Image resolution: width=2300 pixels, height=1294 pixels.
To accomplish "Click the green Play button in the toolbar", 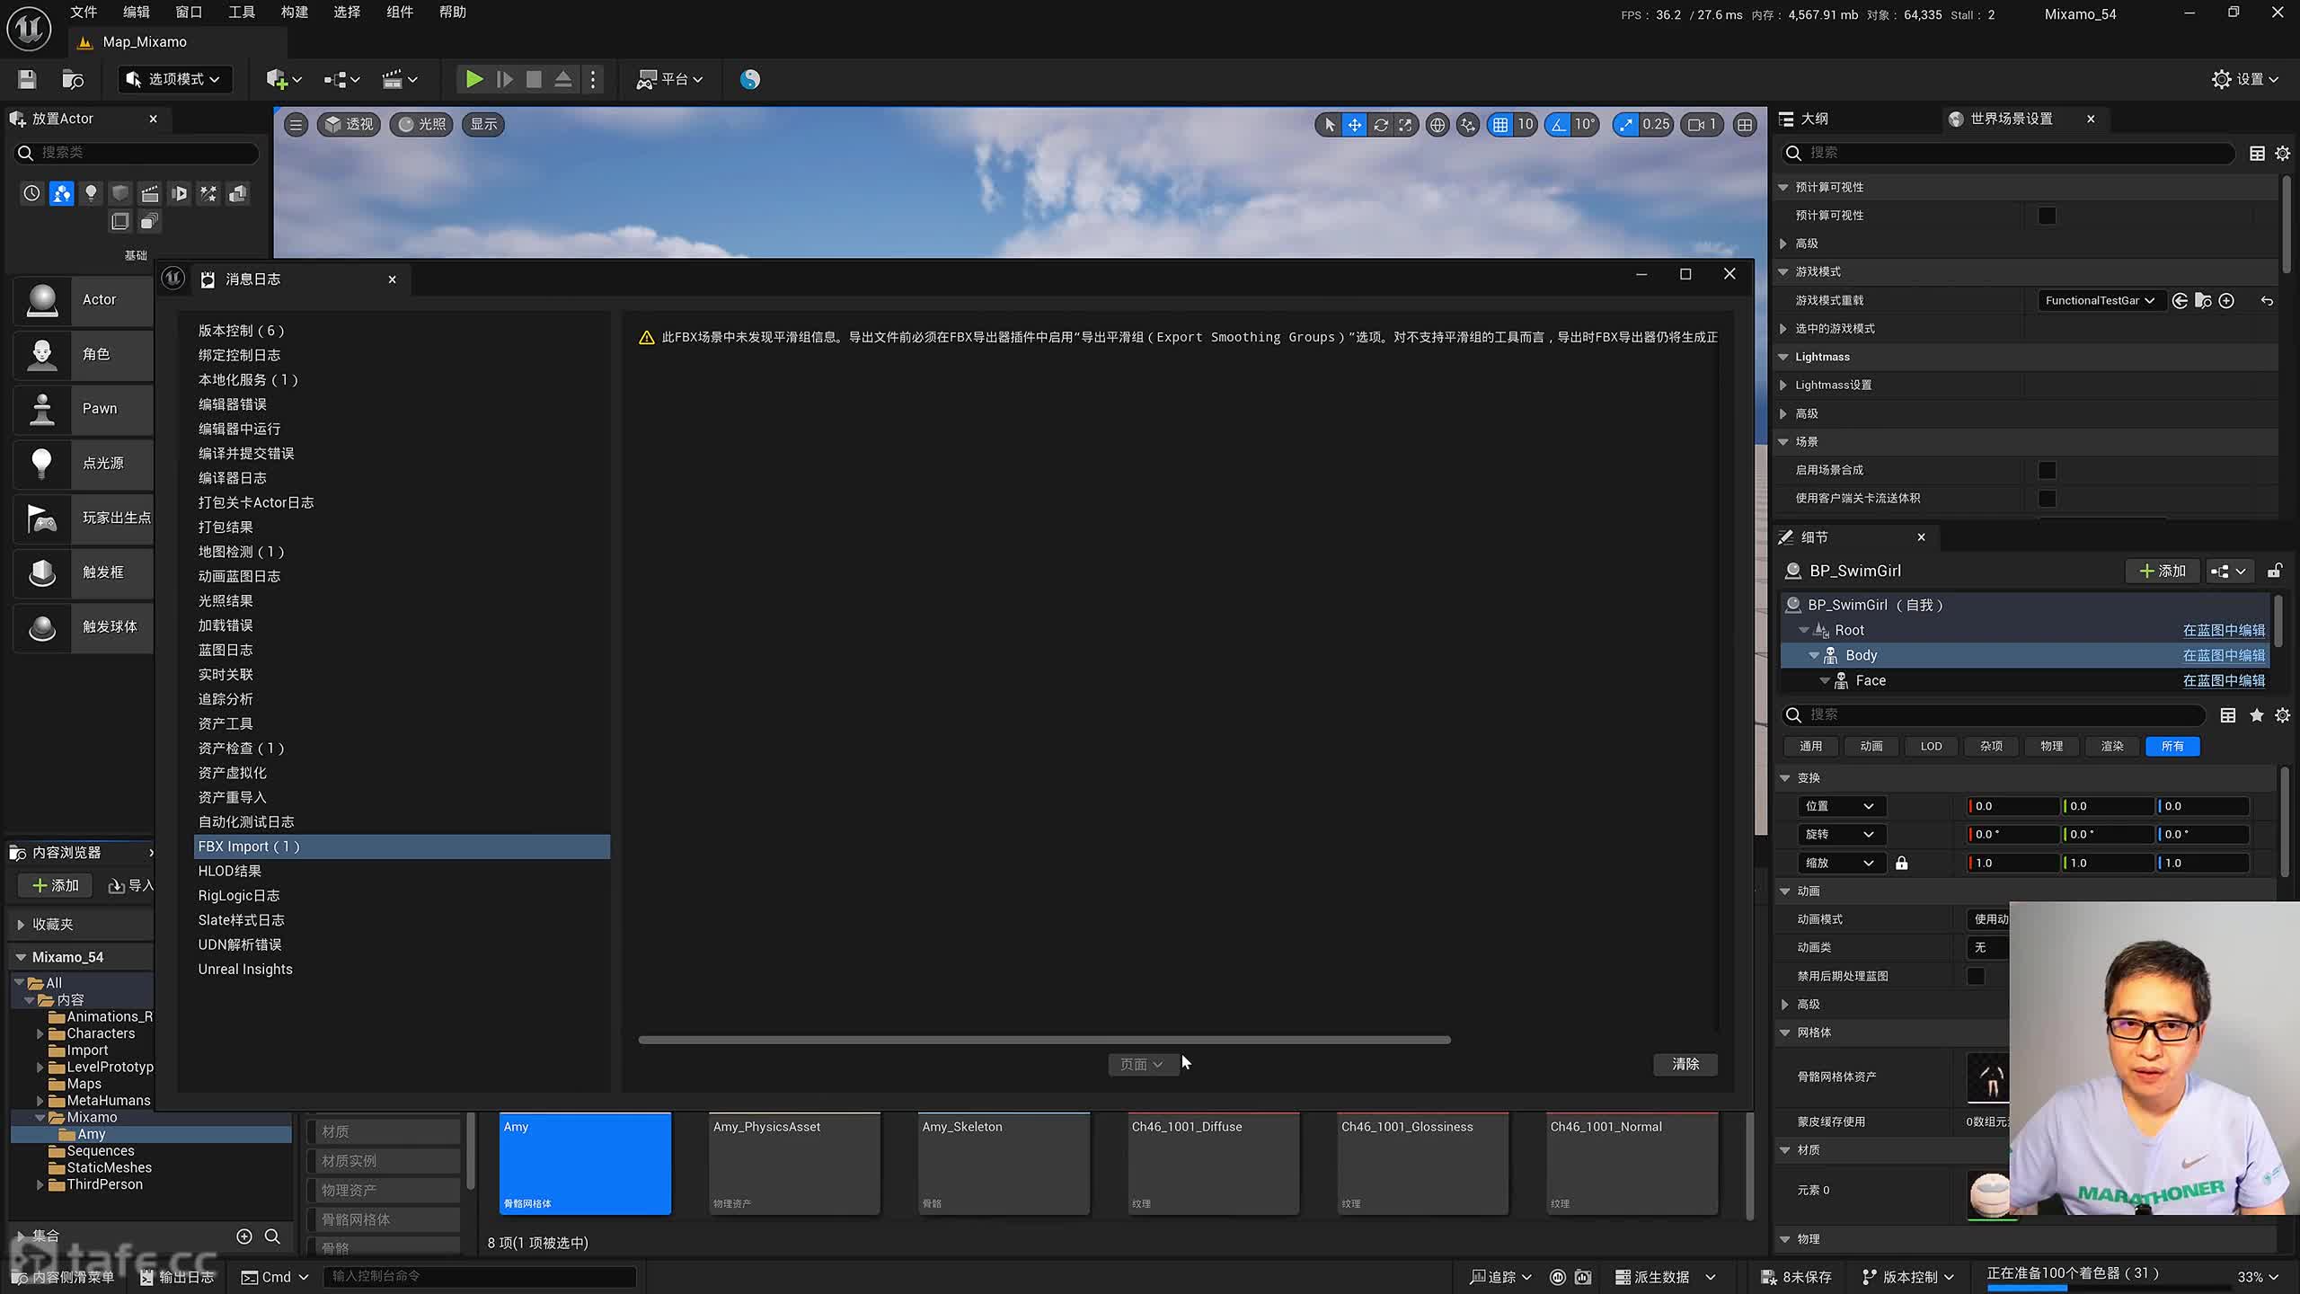I will [473, 79].
